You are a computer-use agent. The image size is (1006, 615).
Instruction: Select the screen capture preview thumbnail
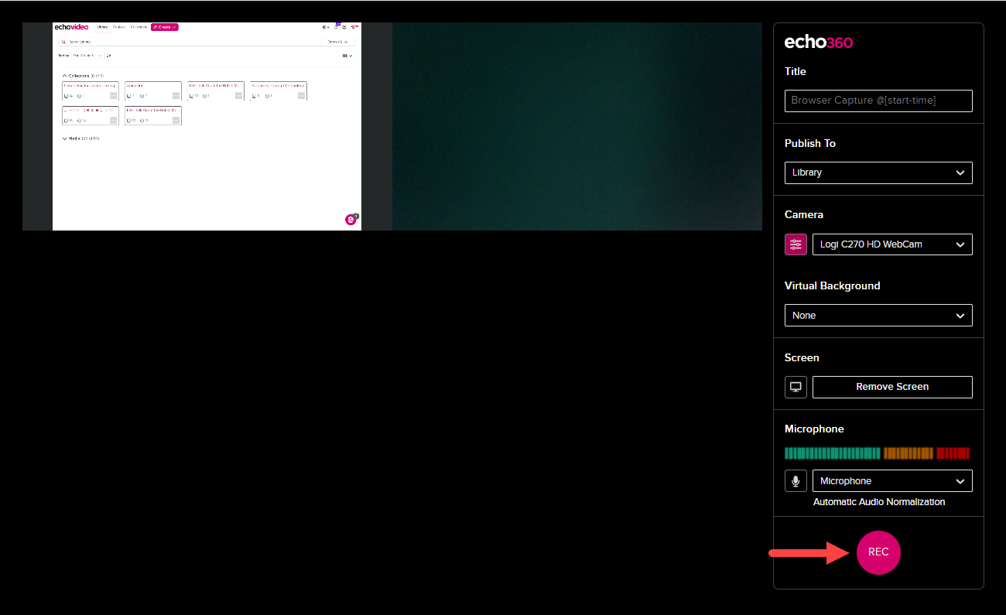pos(207,126)
